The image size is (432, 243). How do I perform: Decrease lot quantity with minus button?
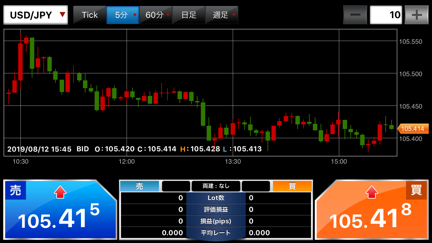pos(355,15)
